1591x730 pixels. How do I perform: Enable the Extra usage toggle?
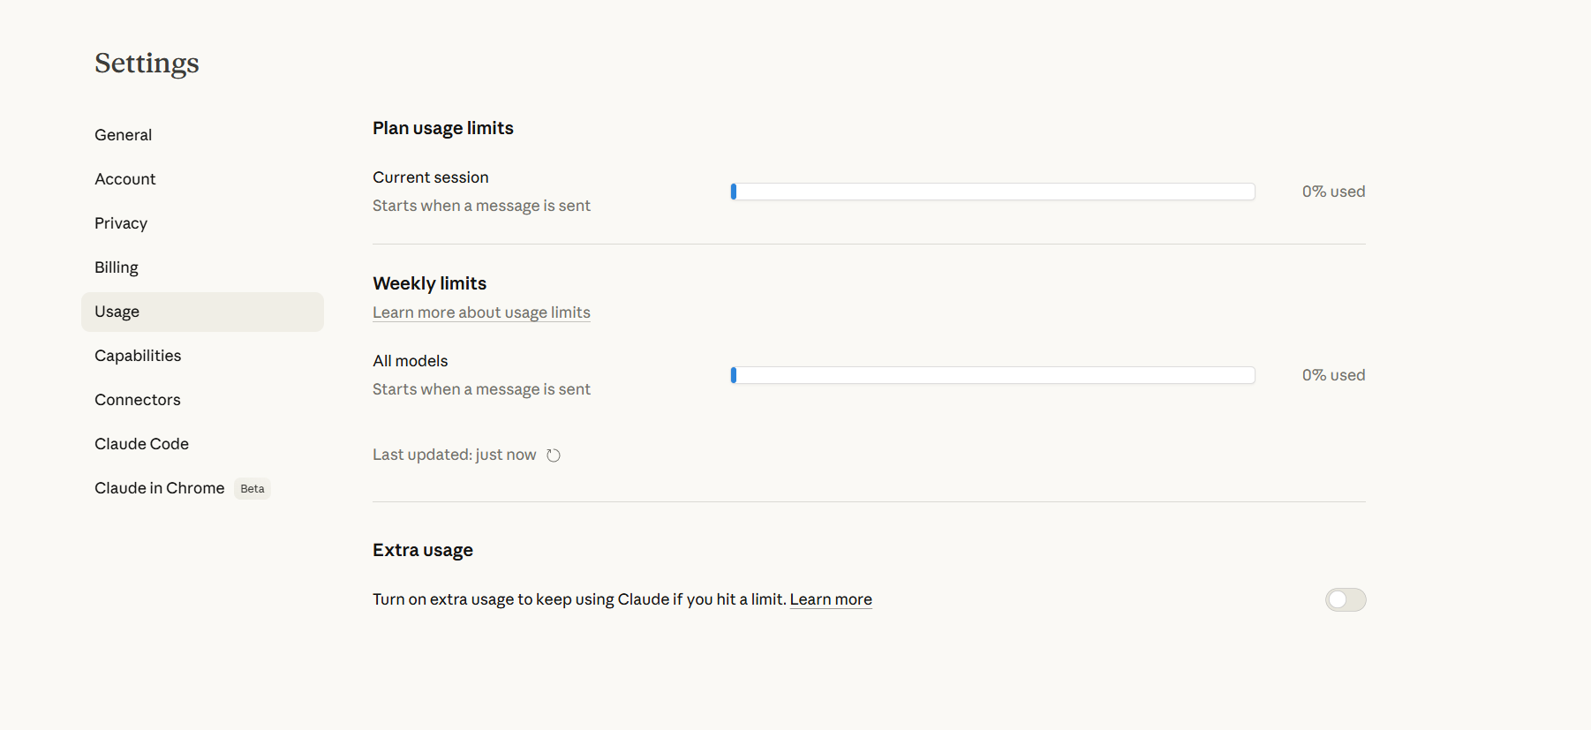click(1346, 600)
